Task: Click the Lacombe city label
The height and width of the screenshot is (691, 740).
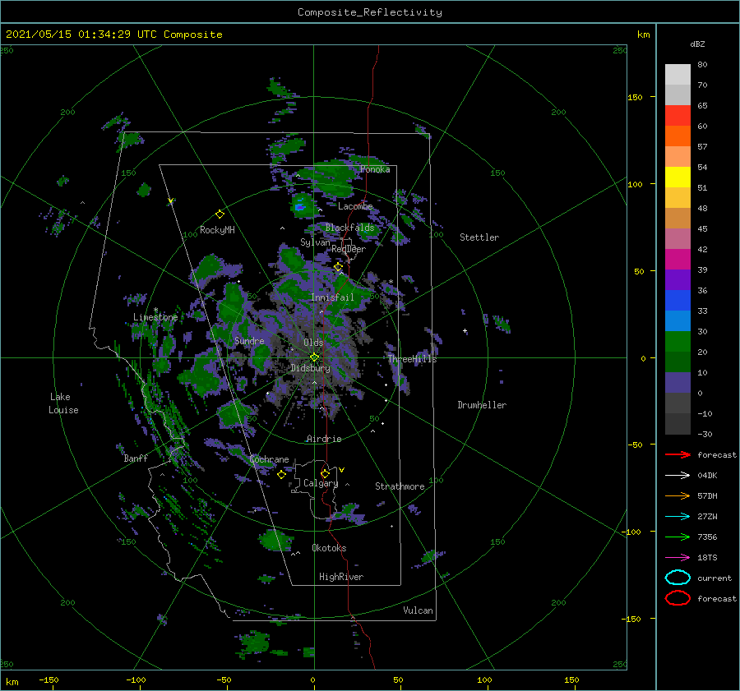Action: tap(355, 206)
